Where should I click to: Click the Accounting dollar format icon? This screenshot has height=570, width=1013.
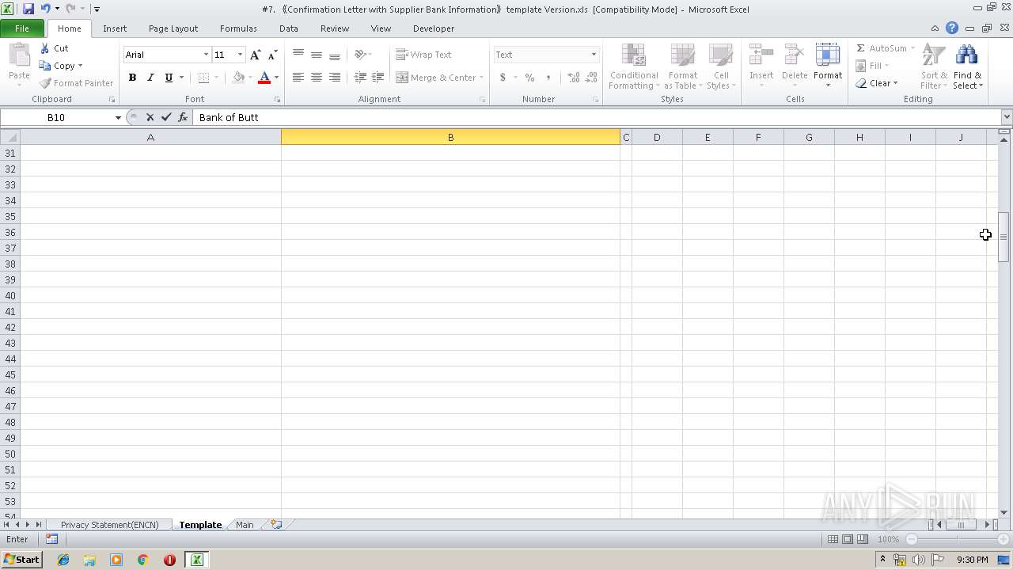click(503, 78)
